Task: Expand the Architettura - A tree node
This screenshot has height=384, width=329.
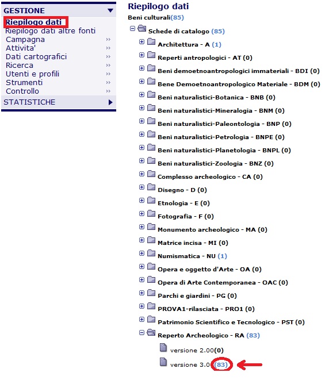Action: pos(141,42)
